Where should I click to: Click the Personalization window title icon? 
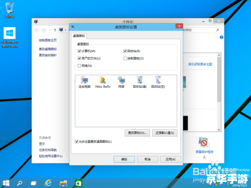(x=36, y=22)
